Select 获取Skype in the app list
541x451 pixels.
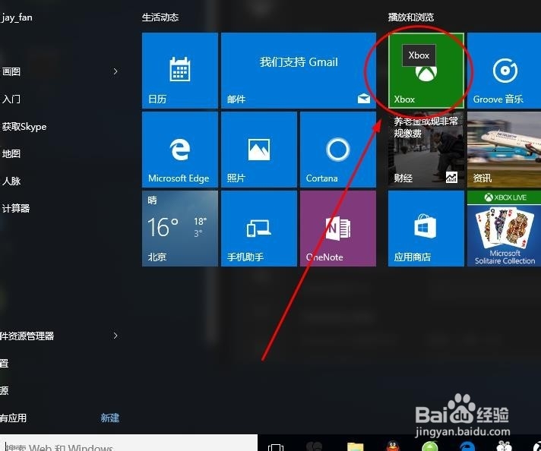(24, 127)
